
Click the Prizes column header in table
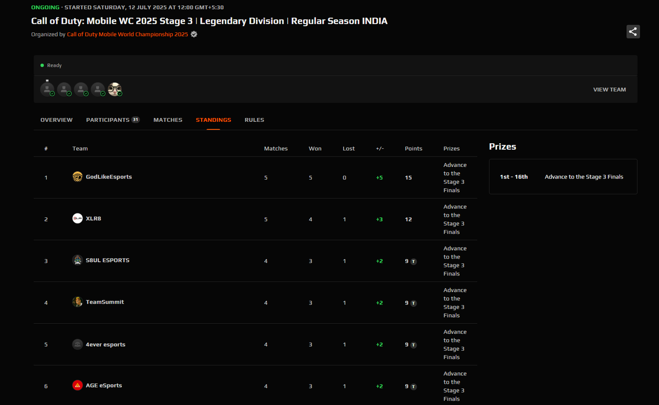click(x=451, y=149)
